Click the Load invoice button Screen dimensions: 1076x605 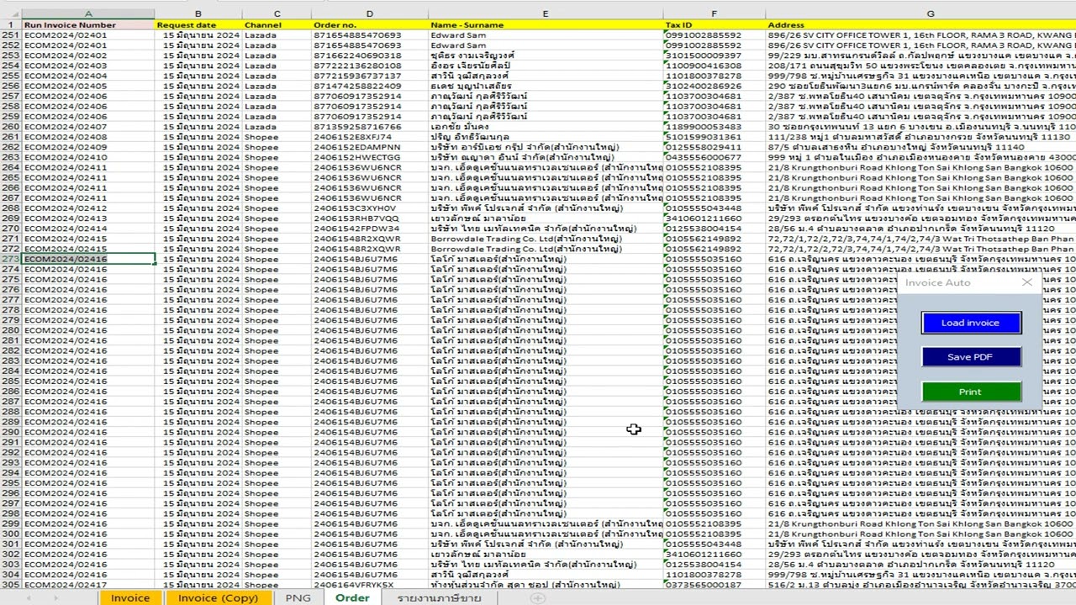click(971, 323)
